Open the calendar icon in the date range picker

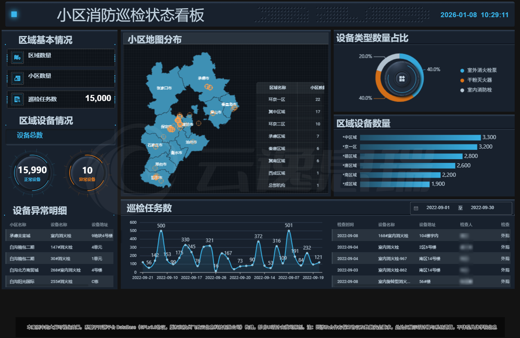[416, 208]
